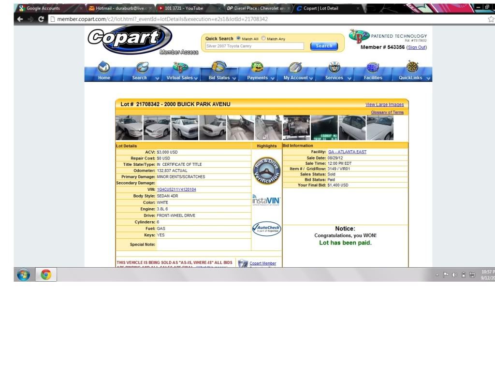Click the "MINOR DENTS/SCRATCHES" damage value

pyautogui.click(x=181, y=177)
